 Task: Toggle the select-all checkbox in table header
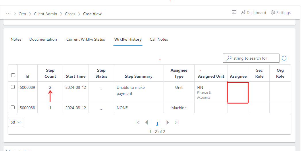(13, 75)
